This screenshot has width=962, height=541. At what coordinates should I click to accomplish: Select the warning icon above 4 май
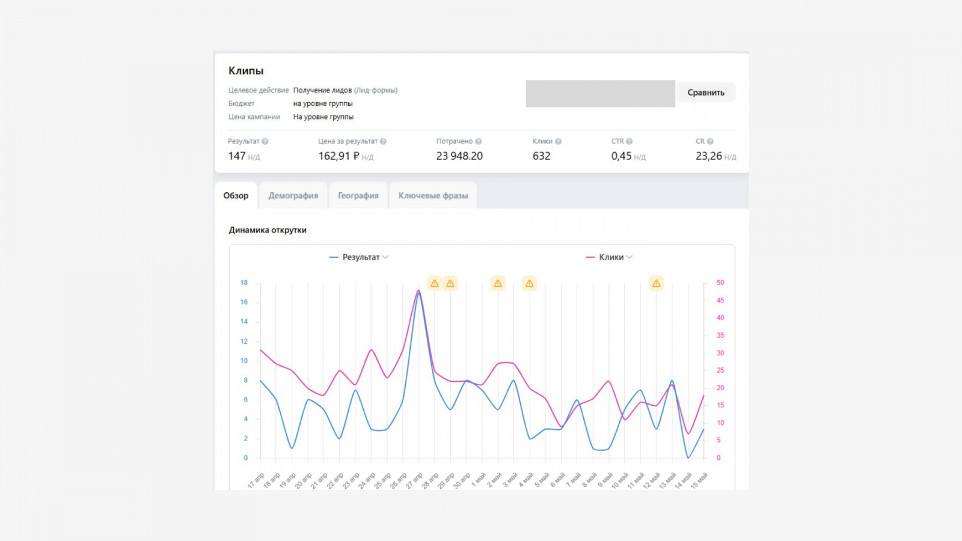[x=529, y=283]
